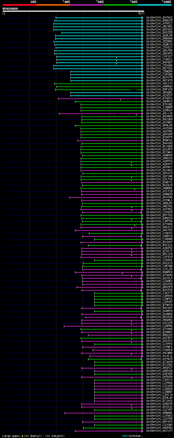Image resolution: width=174 pixels, height=438 pixels.
Task: Click the UniRef100_Q8U2P5 label
Action: coord(159,287)
